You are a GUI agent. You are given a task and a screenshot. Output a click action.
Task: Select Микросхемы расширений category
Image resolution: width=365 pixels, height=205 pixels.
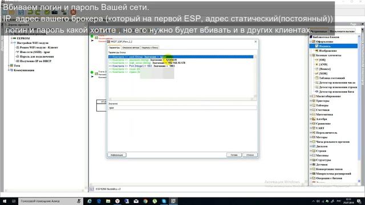pos(333,174)
